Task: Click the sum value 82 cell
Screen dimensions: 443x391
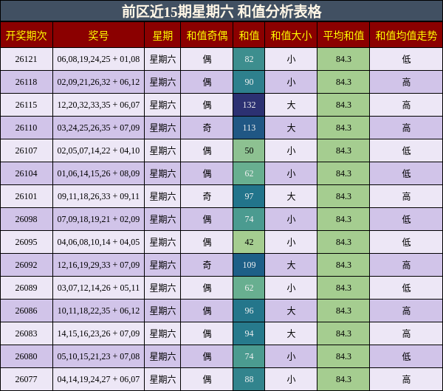Action: click(249, 59)
